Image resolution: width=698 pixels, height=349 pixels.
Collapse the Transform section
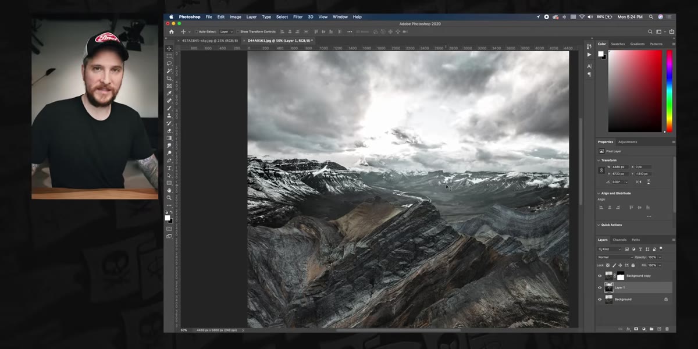[599, 161]
